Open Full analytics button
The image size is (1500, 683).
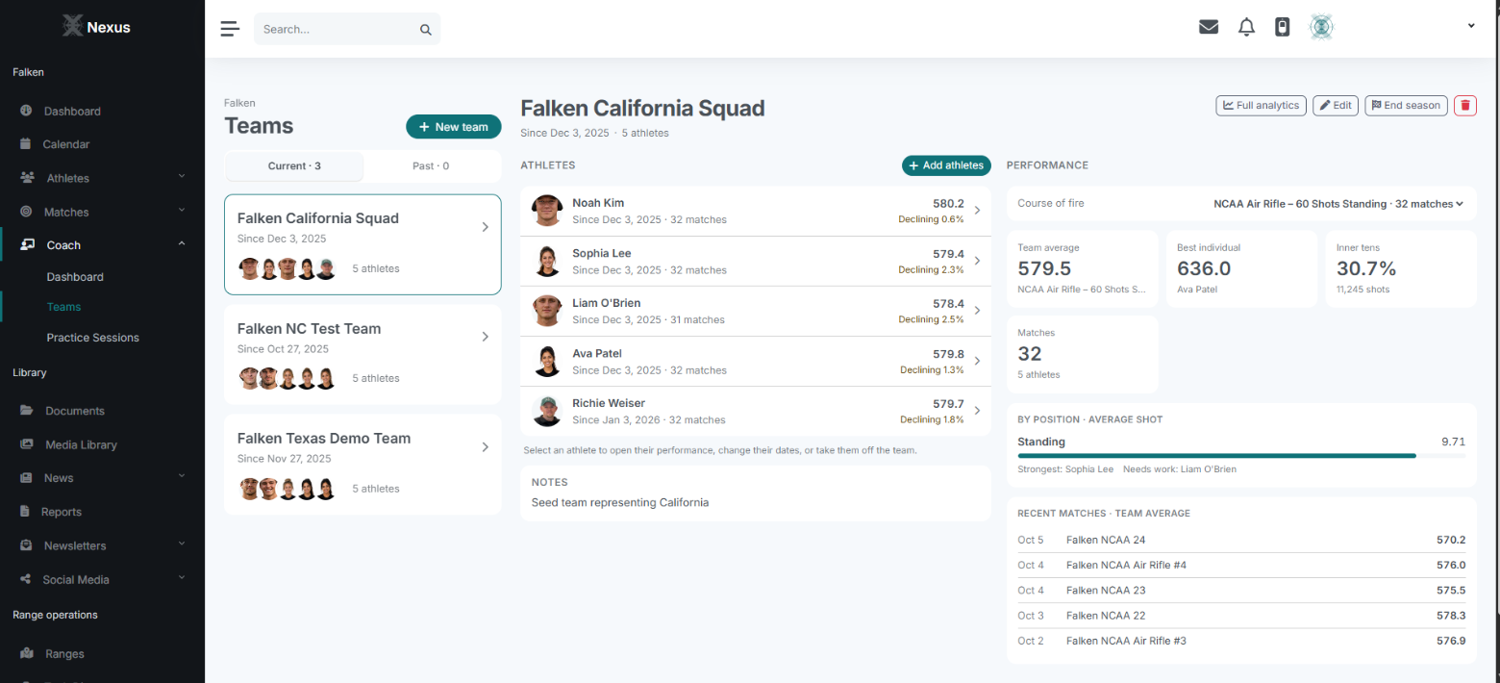(1261, 106)
